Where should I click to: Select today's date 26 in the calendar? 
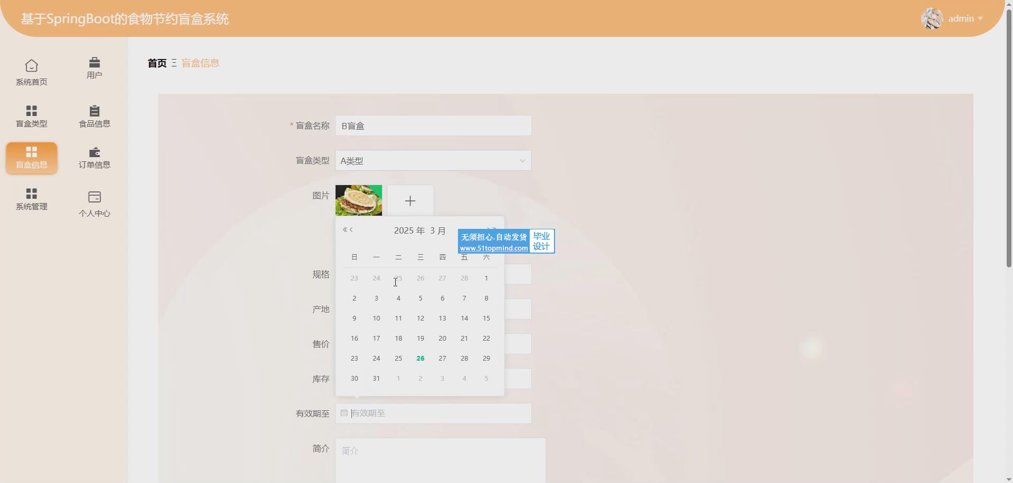click(x=420, y=359)
